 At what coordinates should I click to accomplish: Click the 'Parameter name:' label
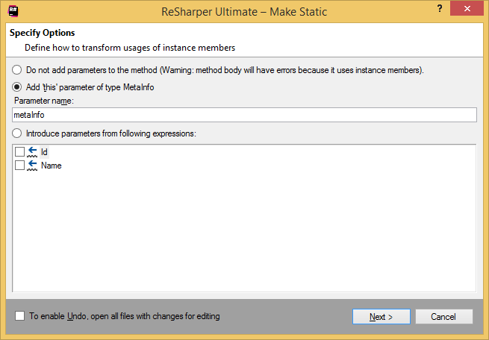coord(44,101)
